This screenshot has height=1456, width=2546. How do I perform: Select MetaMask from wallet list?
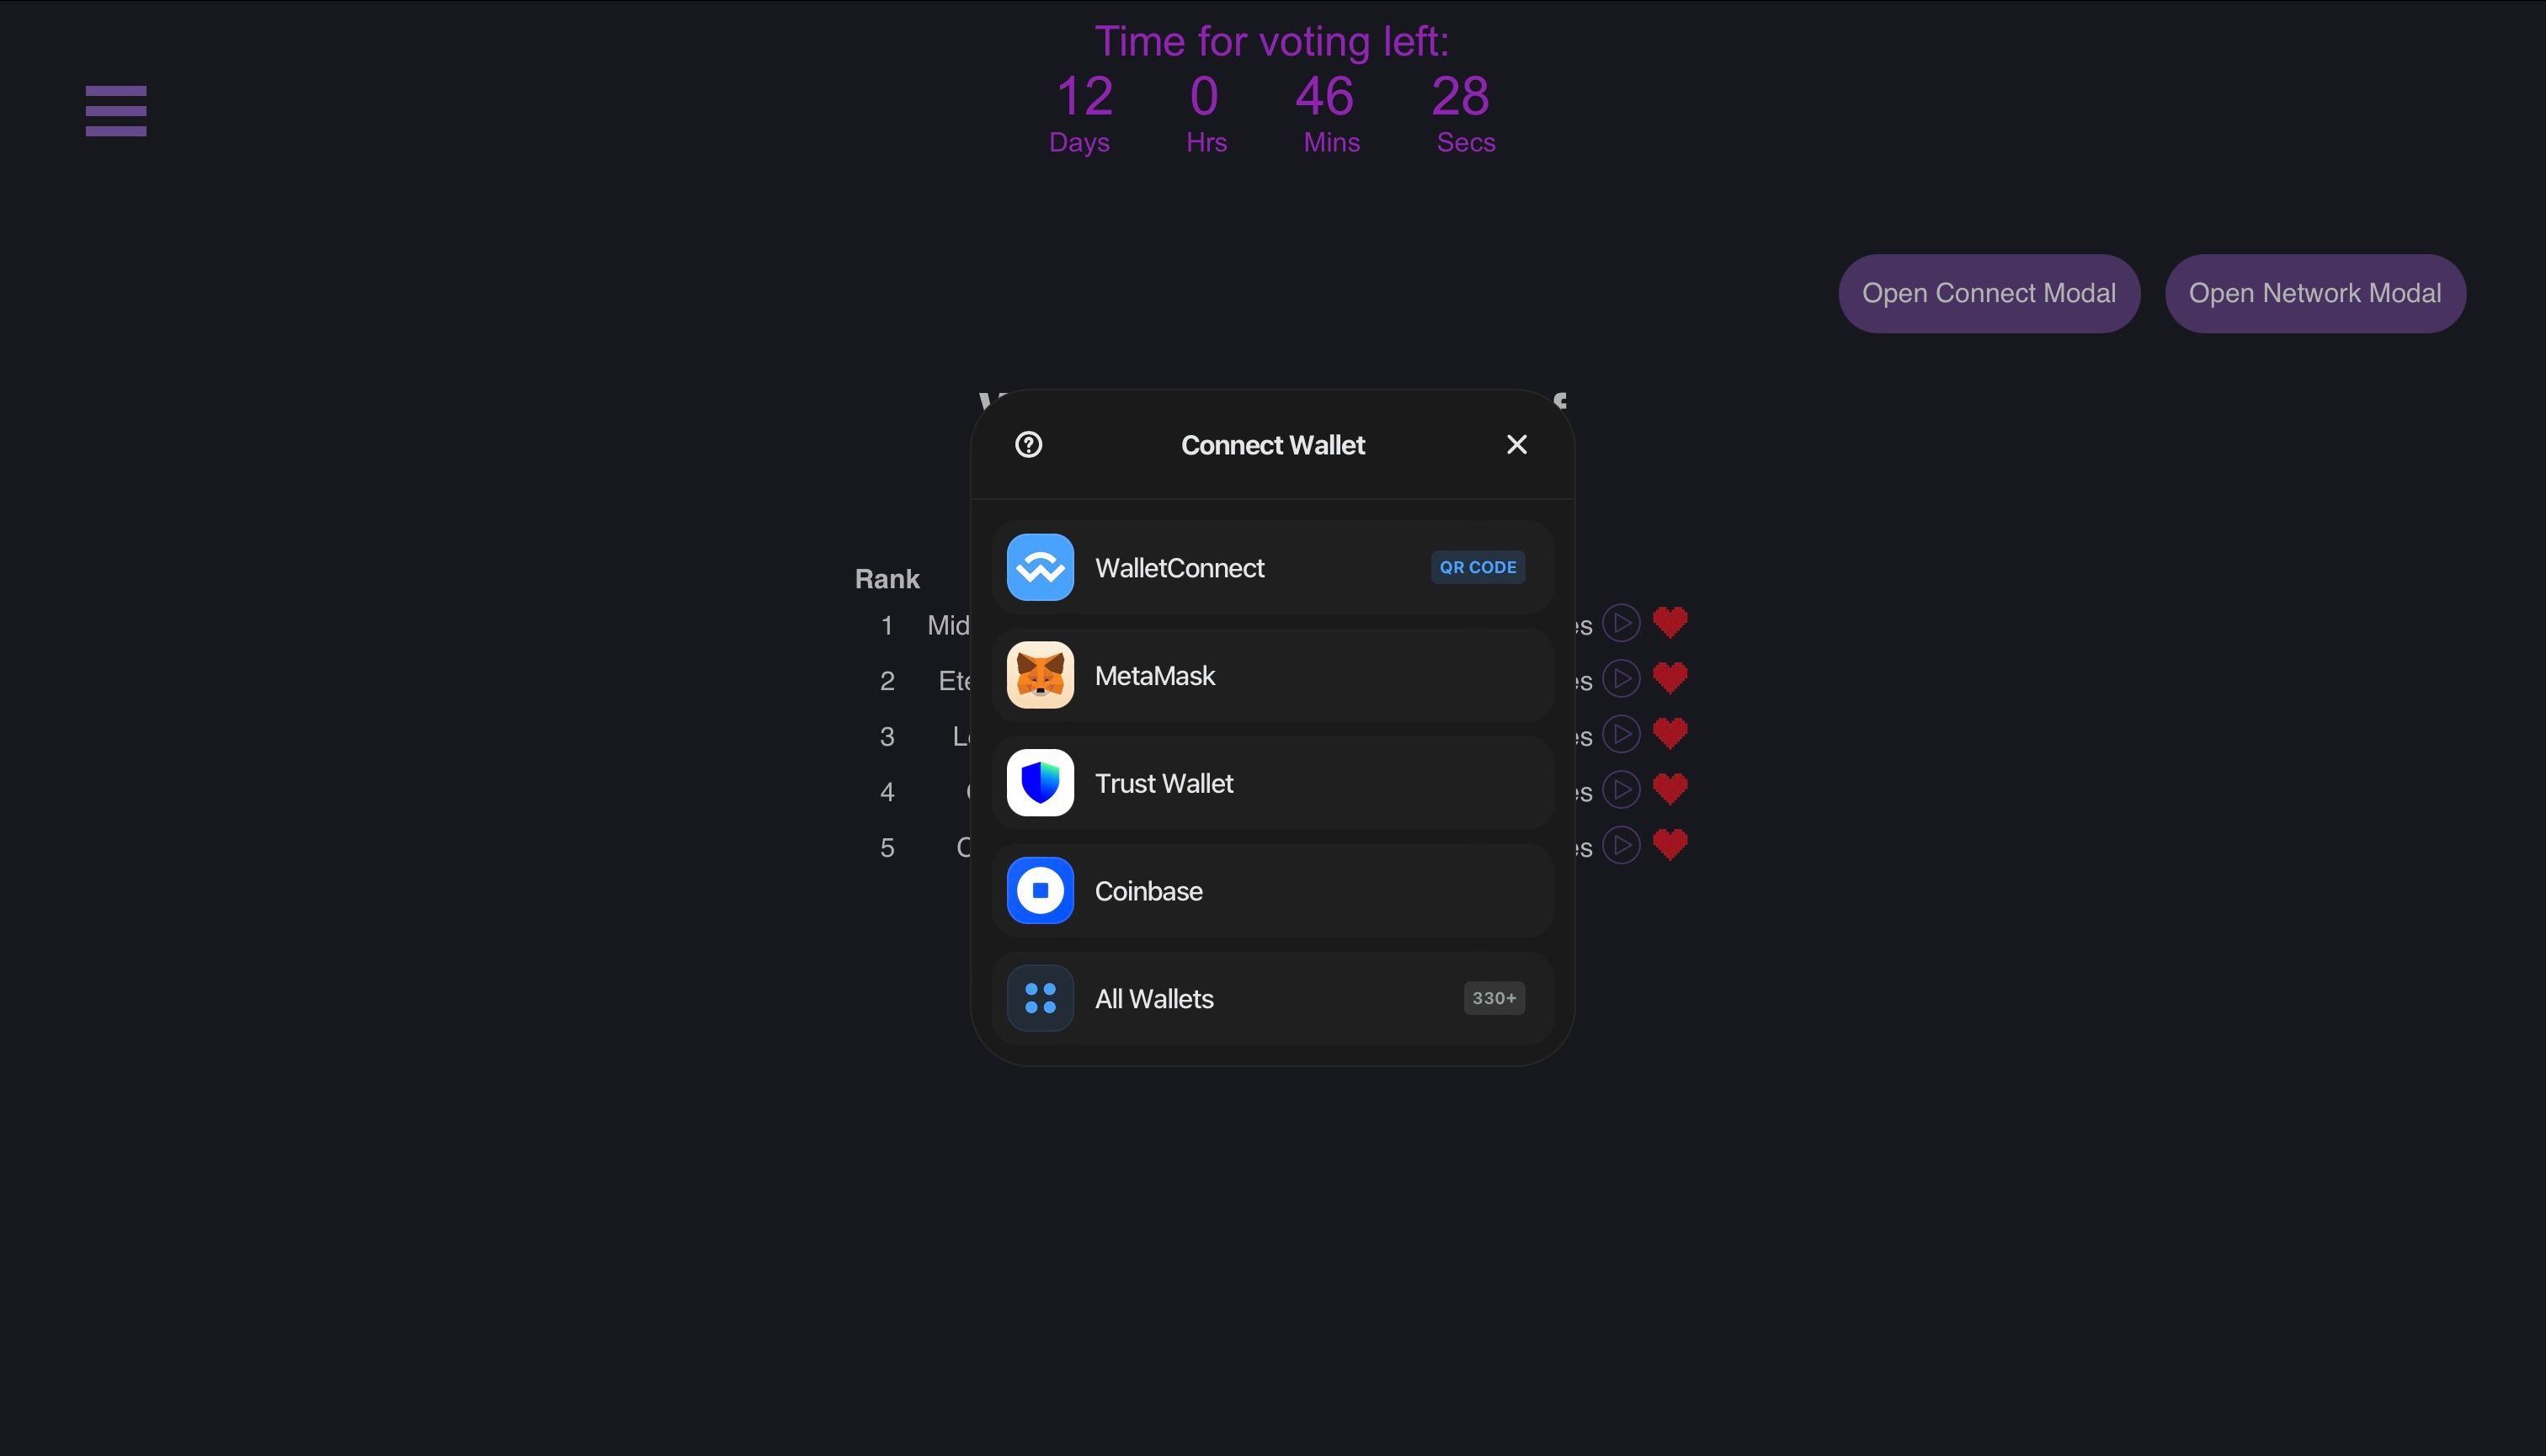pos(1271,675)
